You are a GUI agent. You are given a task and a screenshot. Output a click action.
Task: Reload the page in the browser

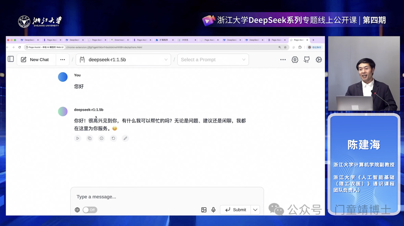[x=19, y=47]
